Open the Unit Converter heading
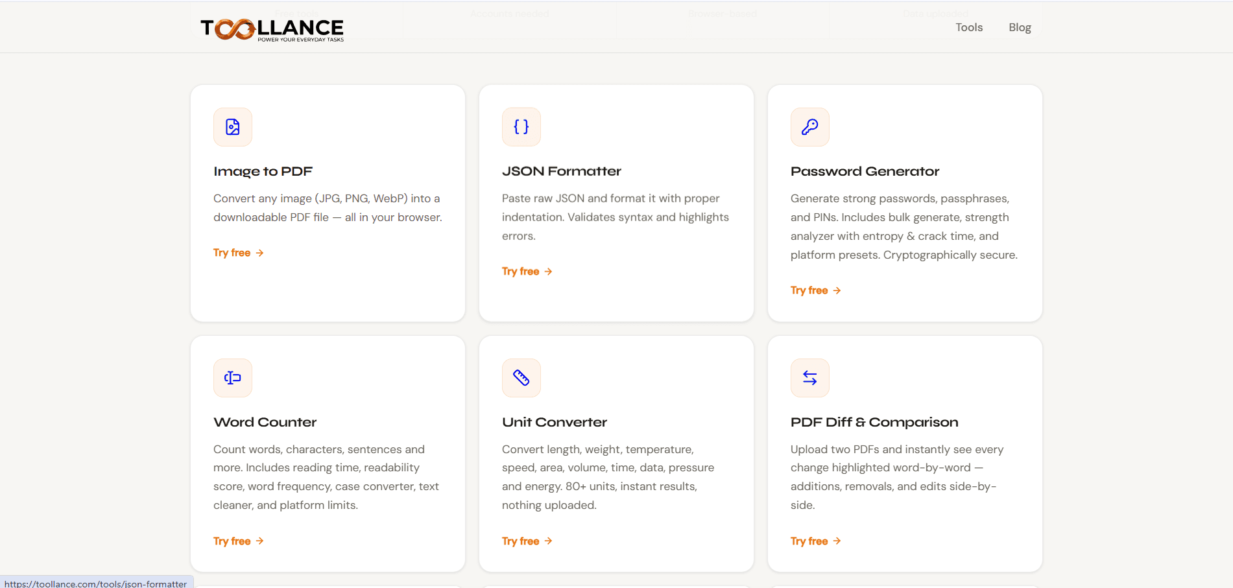This screenshot has height=588, width=1233. pos(555,422)
